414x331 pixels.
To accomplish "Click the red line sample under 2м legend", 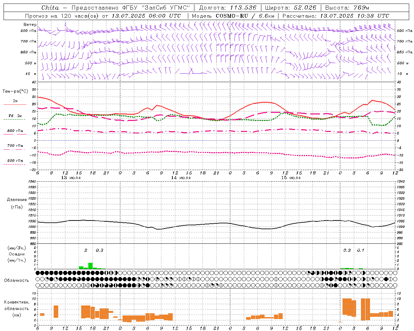I will click(x=15, y=105).
